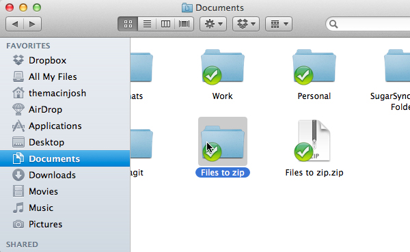
Task: Click the Dropbox sidebar icon
Action: (18, 60)
